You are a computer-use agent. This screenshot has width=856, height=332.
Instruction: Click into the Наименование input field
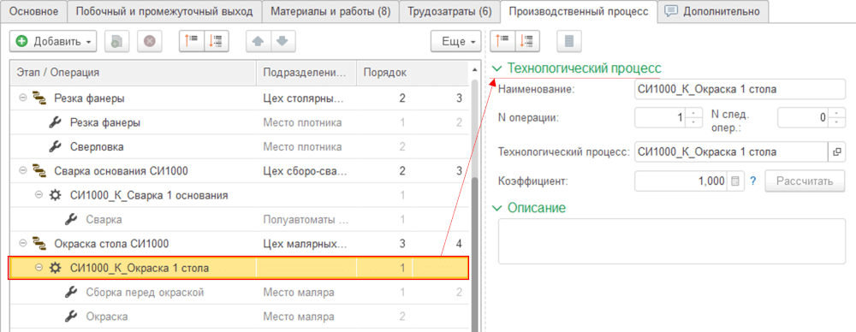click(740, 89)
